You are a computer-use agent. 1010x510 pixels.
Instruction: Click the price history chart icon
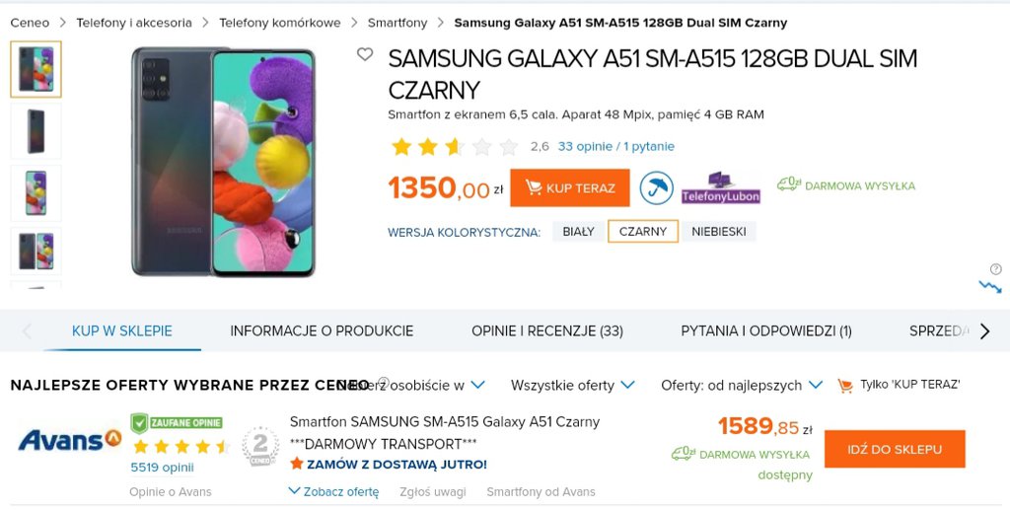pyautogui.click(x=989, y=286)
